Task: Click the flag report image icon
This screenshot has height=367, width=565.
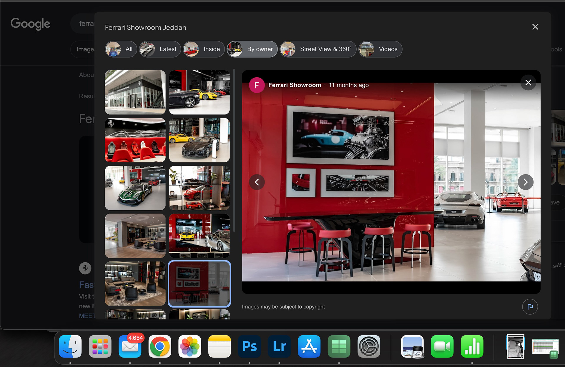Action: (530, 307)
